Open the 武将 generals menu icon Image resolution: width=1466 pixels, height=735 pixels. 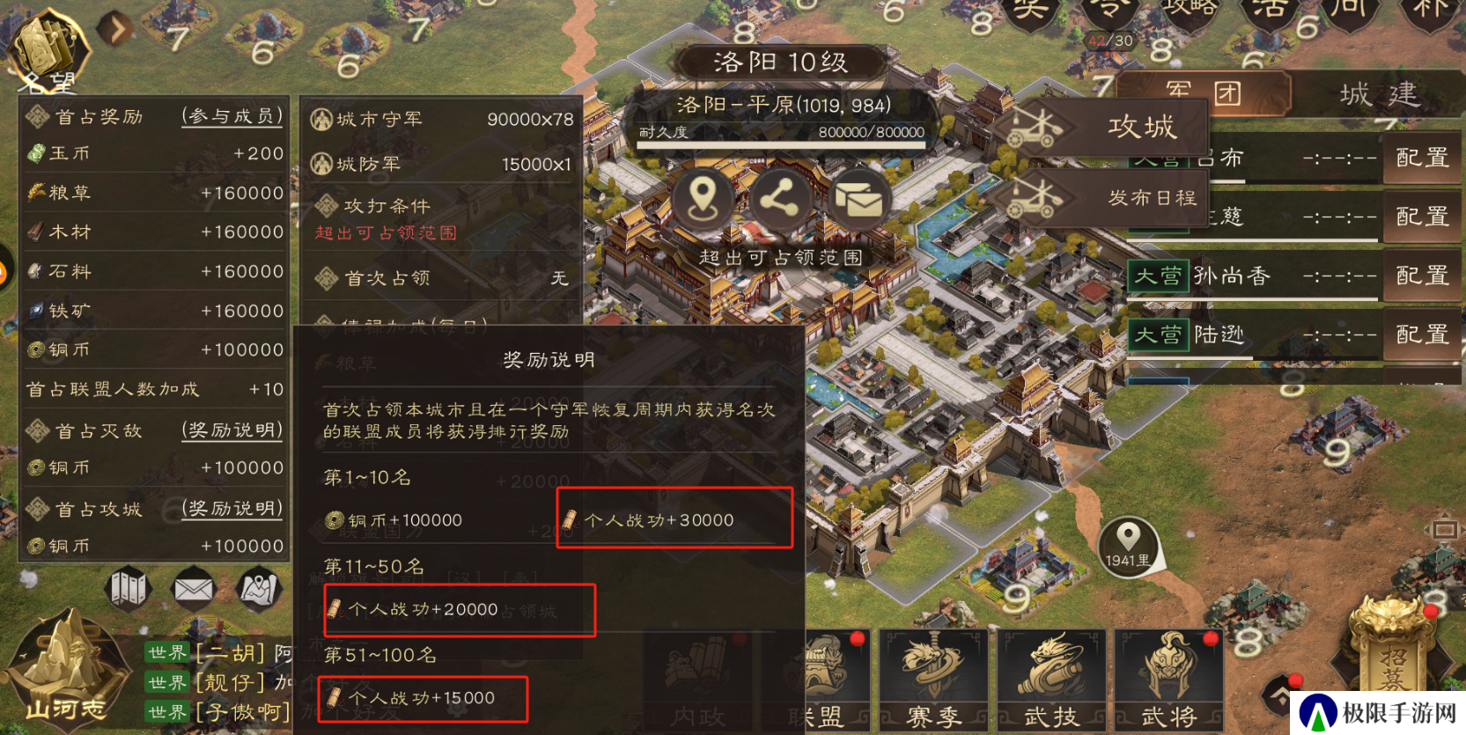pyautogui.click(x=1170, y=680)
